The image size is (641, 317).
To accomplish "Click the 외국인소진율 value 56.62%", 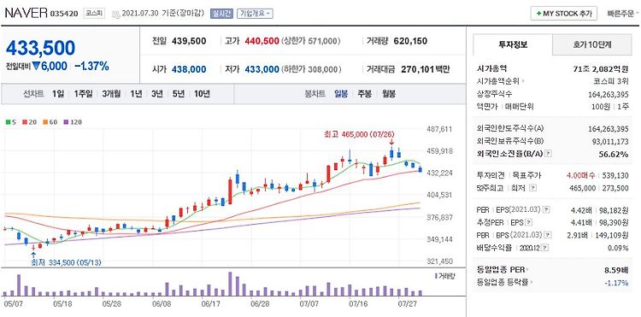I will coord(614,154).
